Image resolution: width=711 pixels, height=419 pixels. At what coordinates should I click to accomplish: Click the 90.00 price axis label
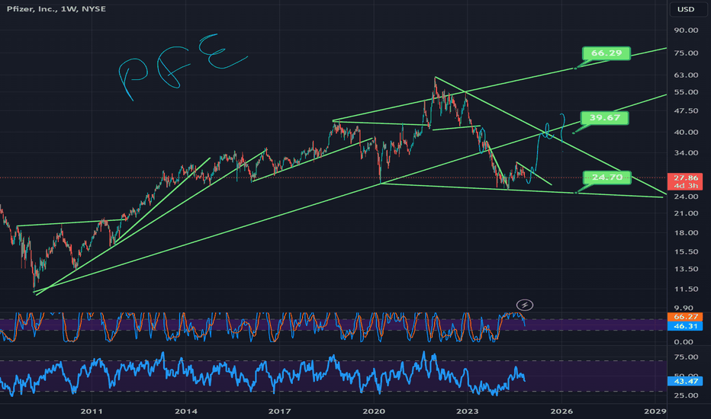click(686, 30)
